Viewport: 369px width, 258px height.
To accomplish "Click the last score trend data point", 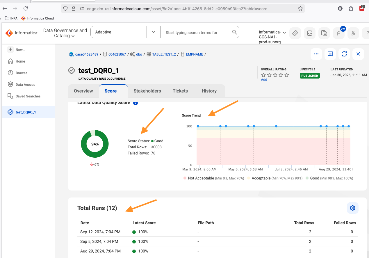I will click(x=349, y=126).
